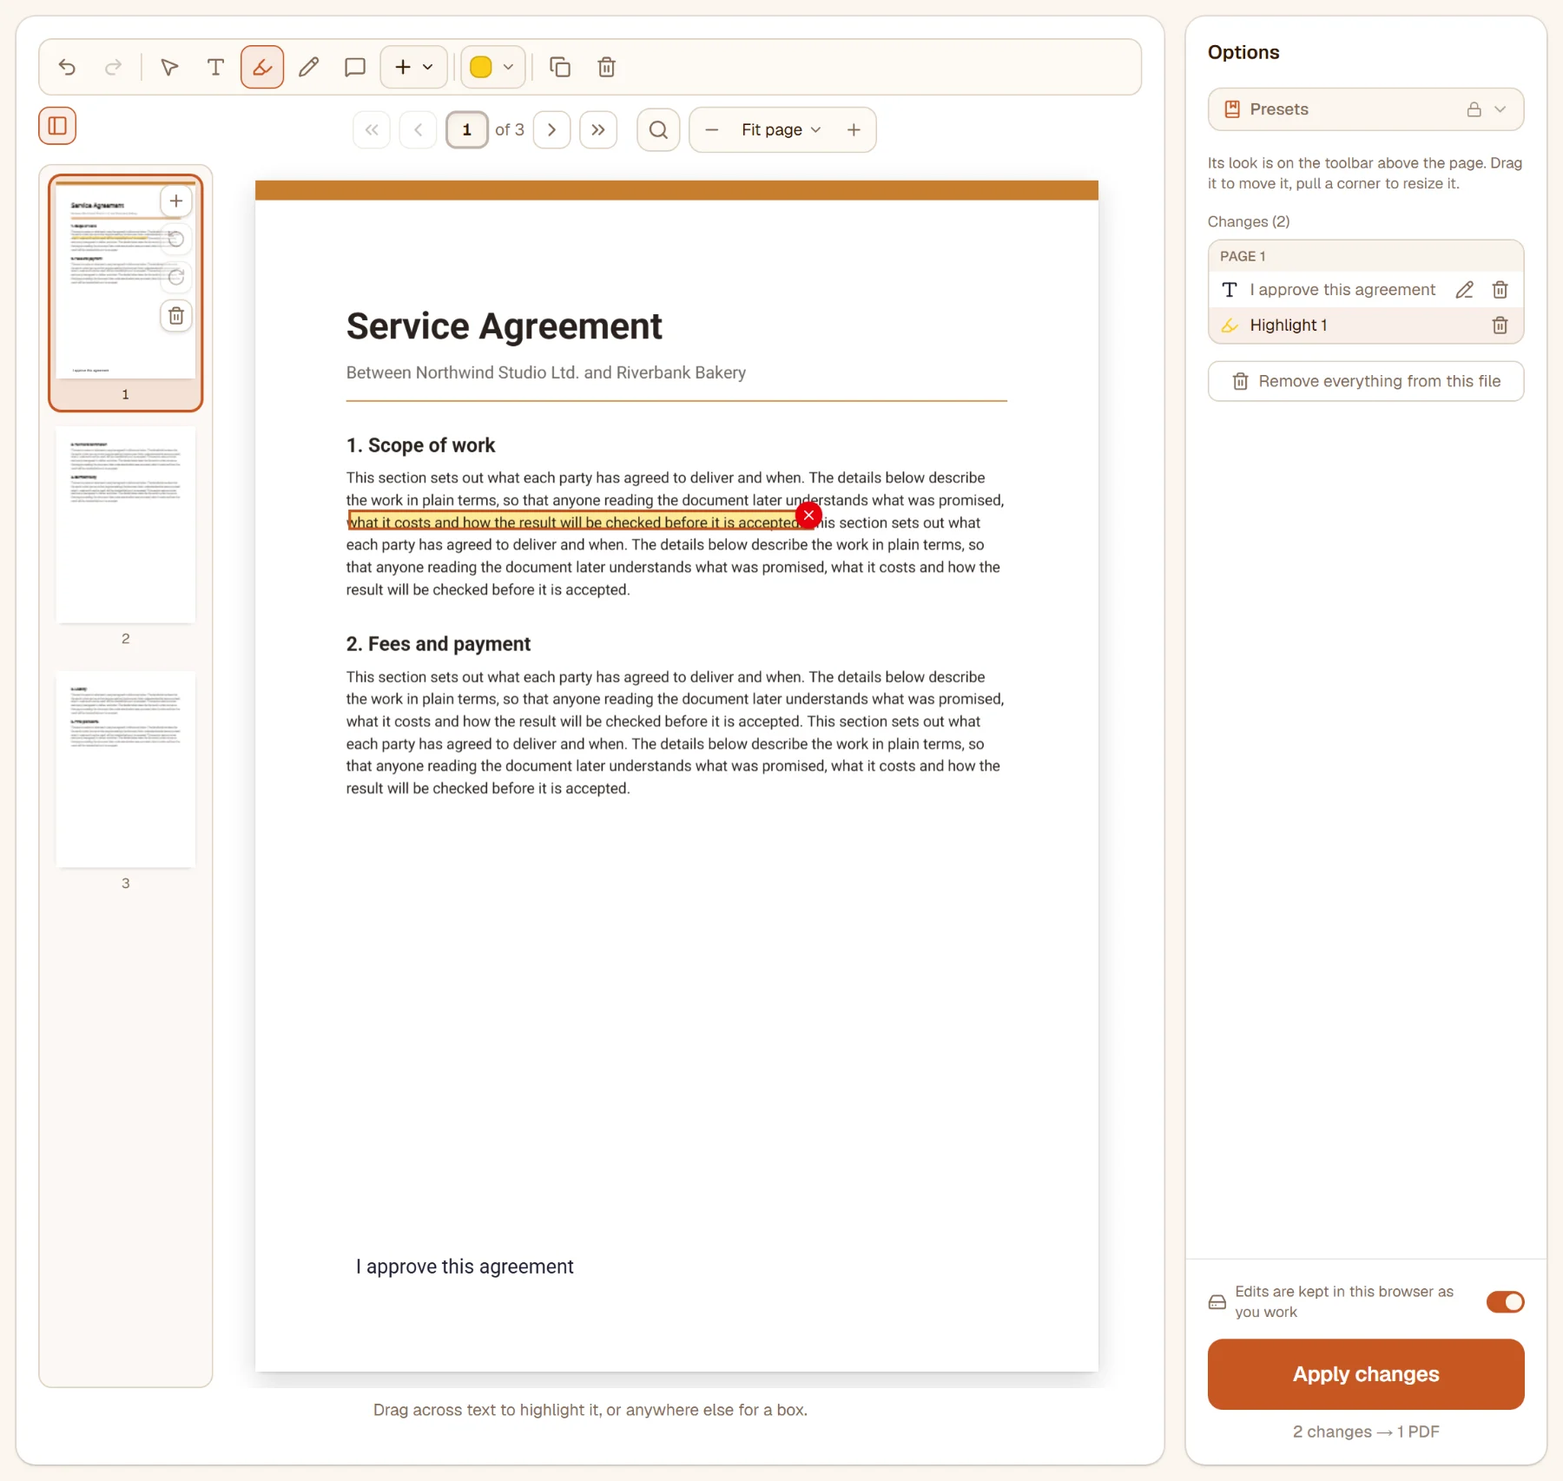Jump to the last page
Image resolution: width=1563 pixels, height=1481 pixels.
point(598,129)
